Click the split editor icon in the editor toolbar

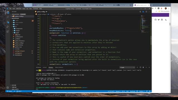[146, 12]
